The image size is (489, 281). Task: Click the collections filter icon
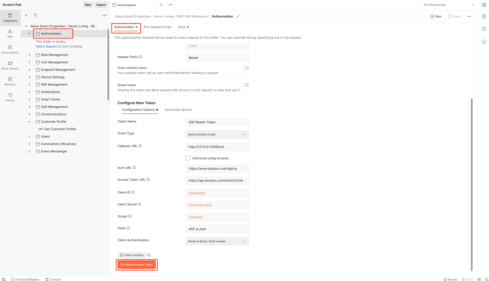36,15
